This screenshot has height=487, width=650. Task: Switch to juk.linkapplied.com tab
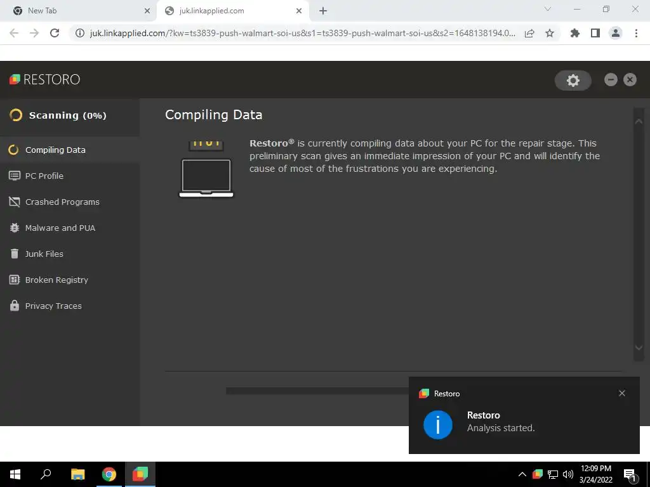(x=232, y=11)
